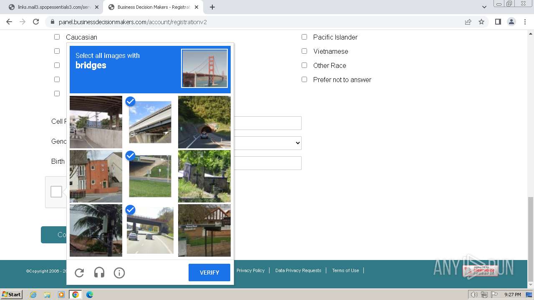Go forward to the next page
This screenshot has width=534, height=300.
pyautogui.click(x=23, y=22)
